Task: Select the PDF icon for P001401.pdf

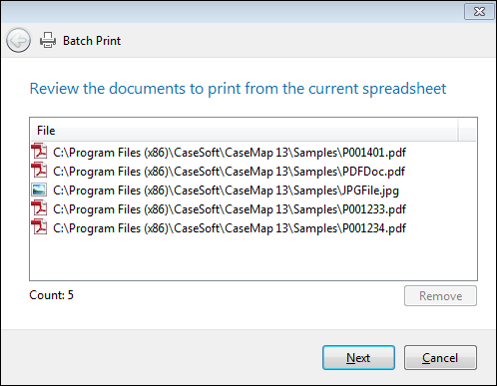Action: 39,152
